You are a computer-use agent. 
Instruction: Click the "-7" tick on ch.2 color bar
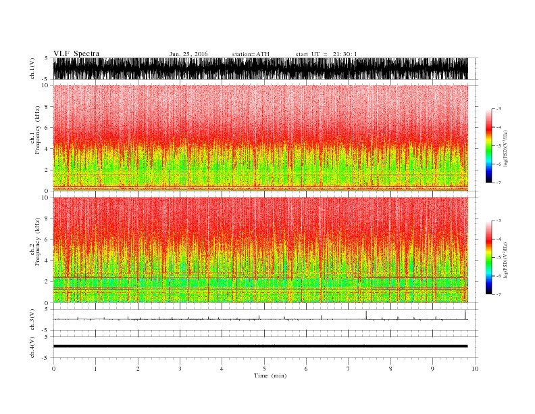pyautogui.click(x=498, y=294)
